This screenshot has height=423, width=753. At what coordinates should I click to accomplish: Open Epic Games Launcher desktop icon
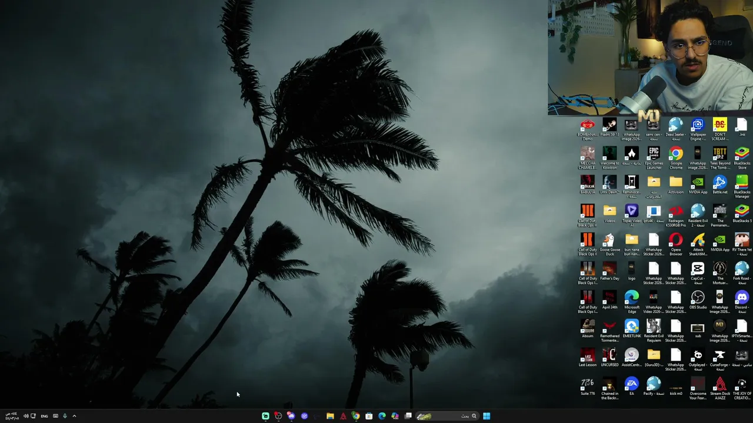[654, 158]
